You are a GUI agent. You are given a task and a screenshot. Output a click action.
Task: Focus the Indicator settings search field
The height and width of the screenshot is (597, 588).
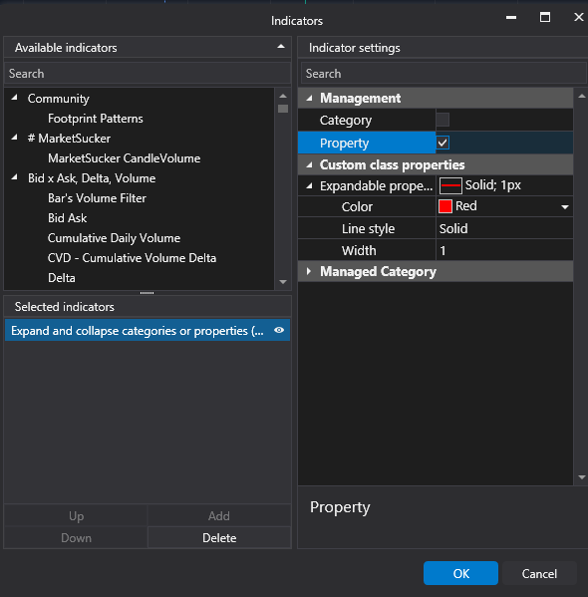443,74
